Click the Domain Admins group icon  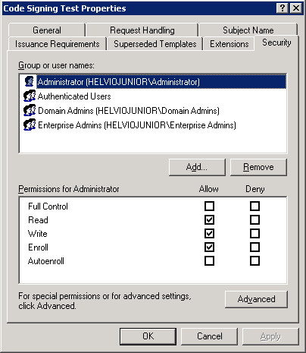(x=30, y=111)
